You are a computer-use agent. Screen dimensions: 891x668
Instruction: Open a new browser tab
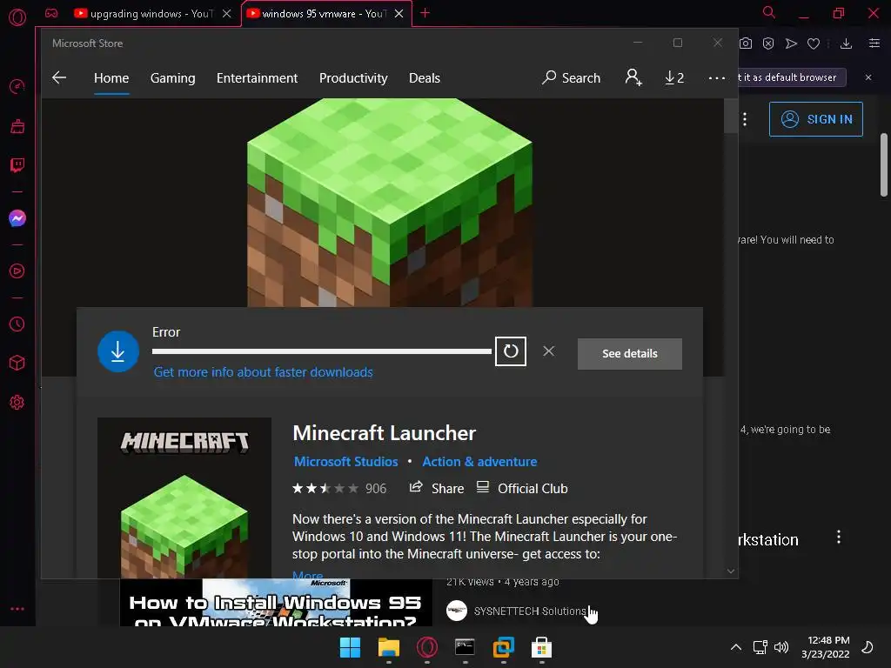(x=425, y=13)
